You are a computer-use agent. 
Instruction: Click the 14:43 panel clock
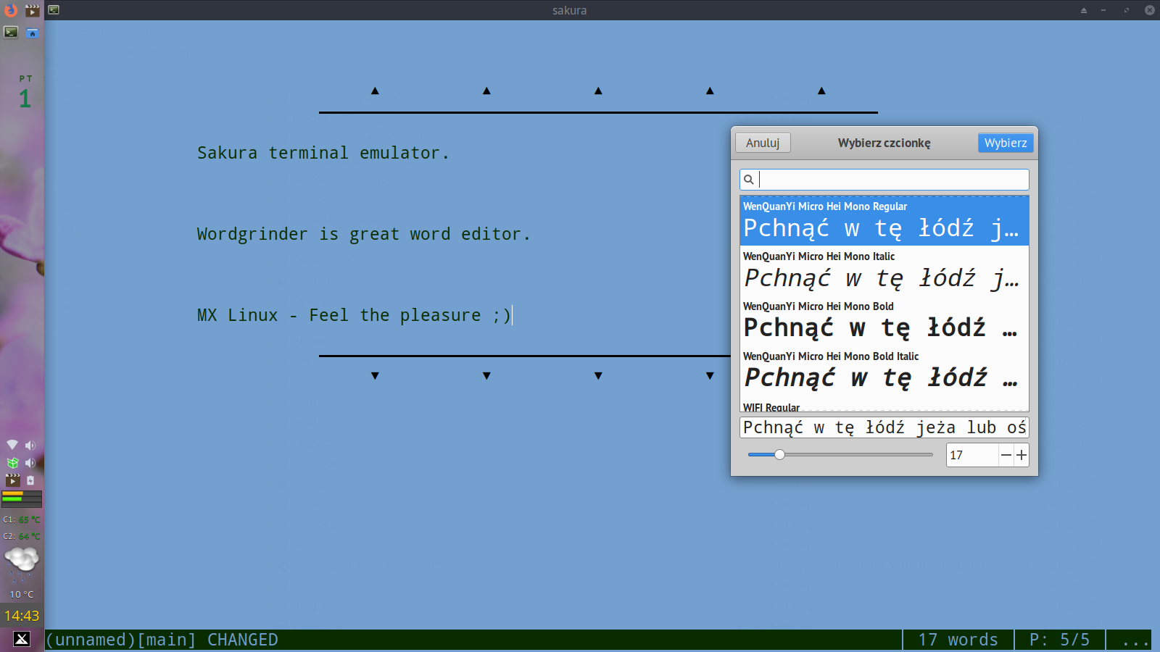pos(22,616)
